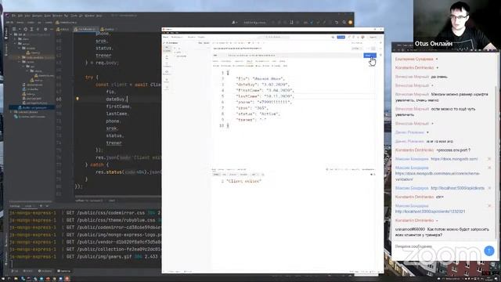Click the blue Invite button in the Postman header

[x=341, y=37]
